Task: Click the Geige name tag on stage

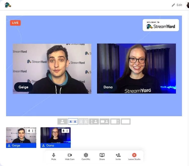Action: (x=23, y=87)
